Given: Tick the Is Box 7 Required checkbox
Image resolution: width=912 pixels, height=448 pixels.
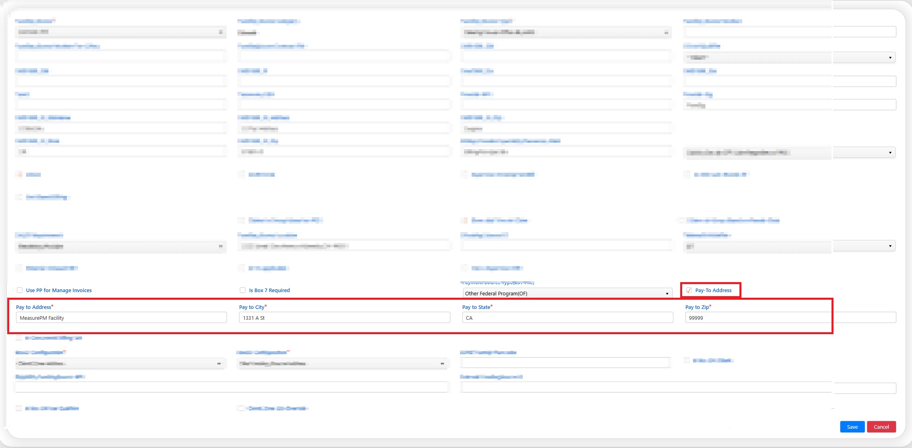Looking at the screenshot, I should [243, 290].
